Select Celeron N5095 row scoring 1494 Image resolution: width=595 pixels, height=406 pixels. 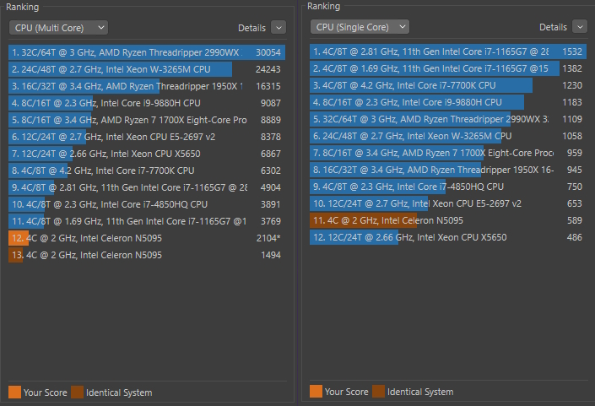click(x=147, y=255)
